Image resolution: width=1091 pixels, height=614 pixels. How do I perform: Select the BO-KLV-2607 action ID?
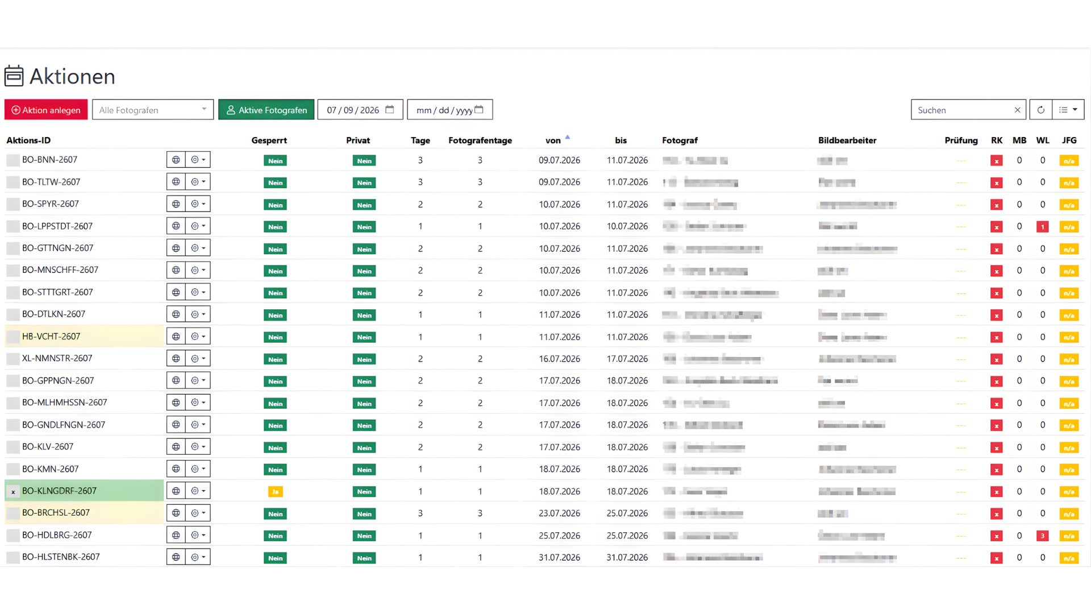coord(48,447)
